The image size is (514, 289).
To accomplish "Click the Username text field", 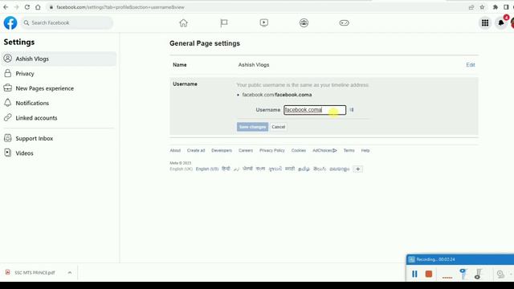I will (x=315, y=110).
